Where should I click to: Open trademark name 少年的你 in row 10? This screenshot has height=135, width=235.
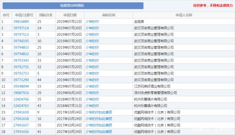point(92,80)
